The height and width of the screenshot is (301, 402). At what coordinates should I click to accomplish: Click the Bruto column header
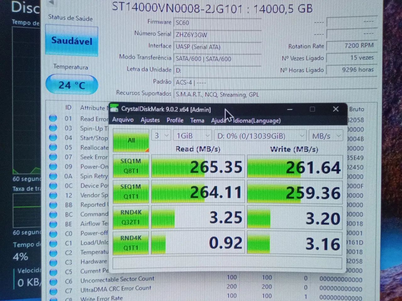tap(356, 109)
